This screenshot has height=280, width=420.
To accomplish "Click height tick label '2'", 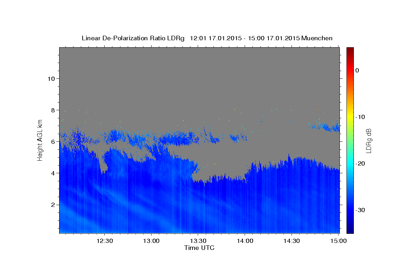I will pos(52,204).
